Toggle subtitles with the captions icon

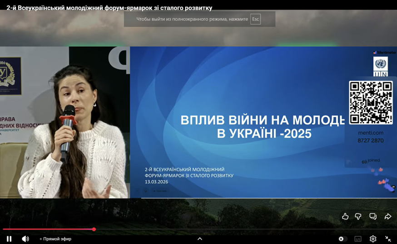point(358,239)
